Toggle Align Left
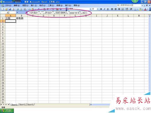151x113 pixels. [112, 9]
